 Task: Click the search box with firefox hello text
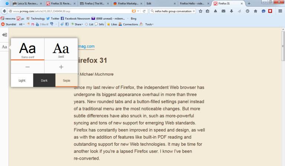point(173,11)
